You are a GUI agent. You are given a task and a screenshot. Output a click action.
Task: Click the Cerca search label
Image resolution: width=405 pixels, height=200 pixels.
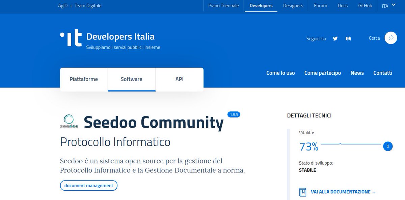tap(374, 38)
